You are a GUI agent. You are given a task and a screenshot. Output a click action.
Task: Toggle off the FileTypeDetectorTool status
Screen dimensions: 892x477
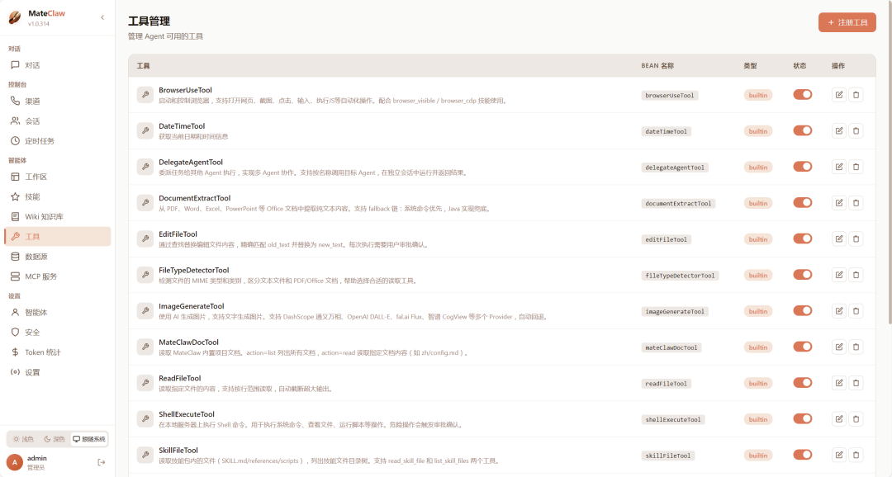[802, 275]
